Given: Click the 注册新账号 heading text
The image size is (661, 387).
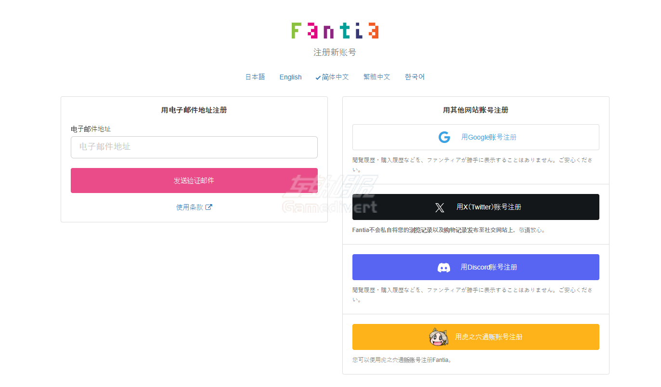Looking at the screenshot, I should point(335,52).
